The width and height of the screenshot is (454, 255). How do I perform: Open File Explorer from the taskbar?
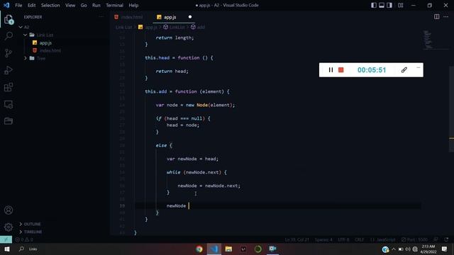pos(228,249)
